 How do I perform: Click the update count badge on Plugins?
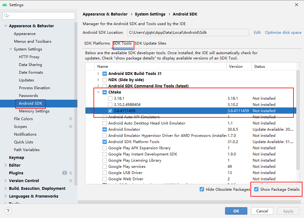tap(65, 173)
